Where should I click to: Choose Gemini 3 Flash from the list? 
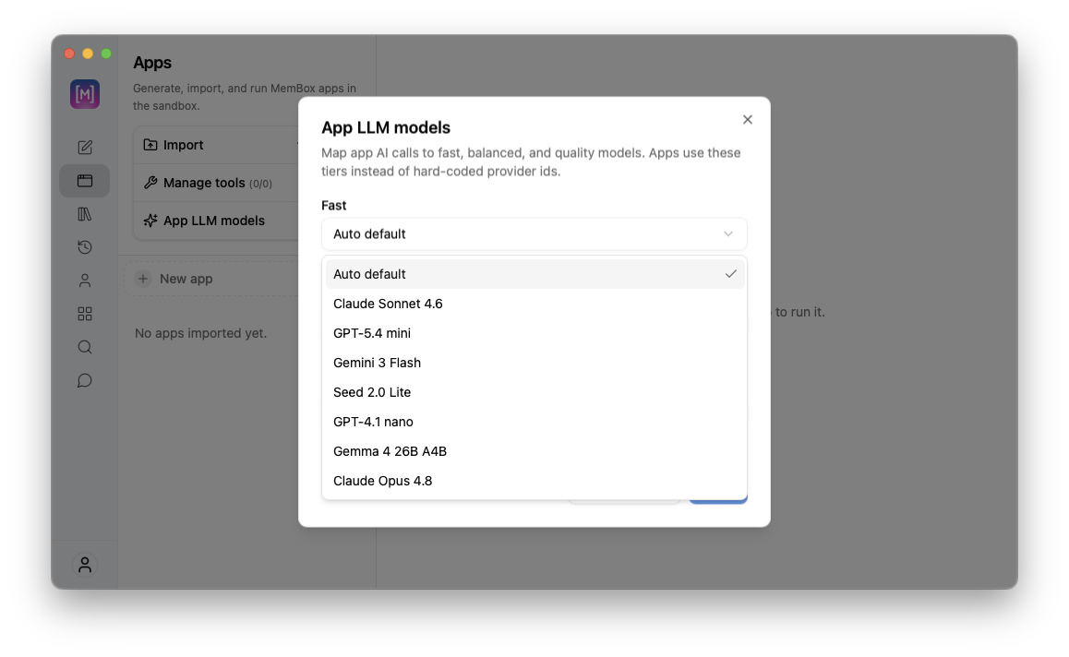click(x=535, y=363)
